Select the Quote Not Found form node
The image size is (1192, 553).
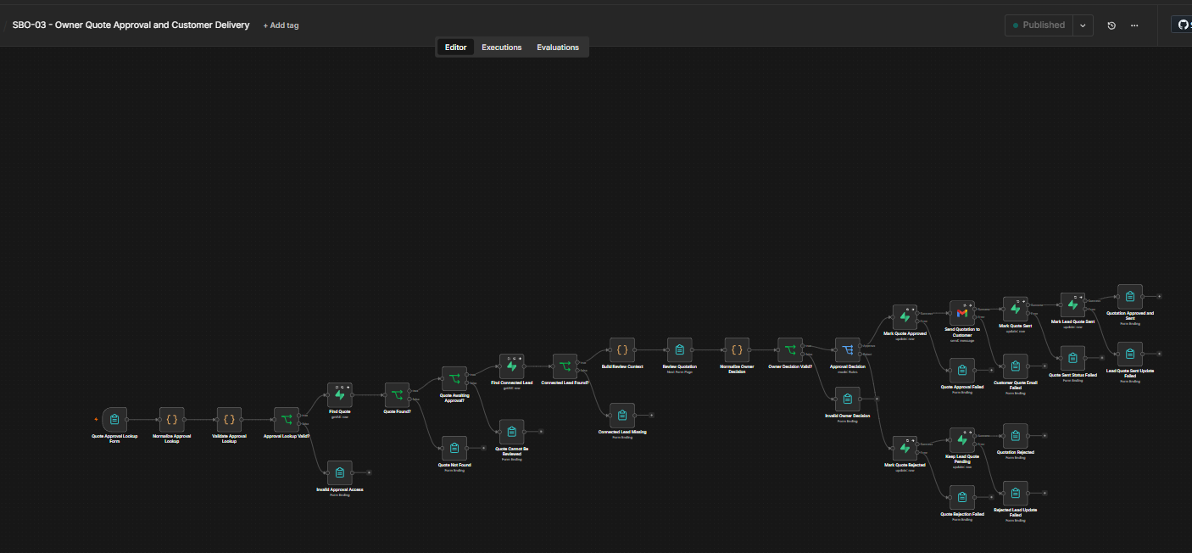click(454, 448)
